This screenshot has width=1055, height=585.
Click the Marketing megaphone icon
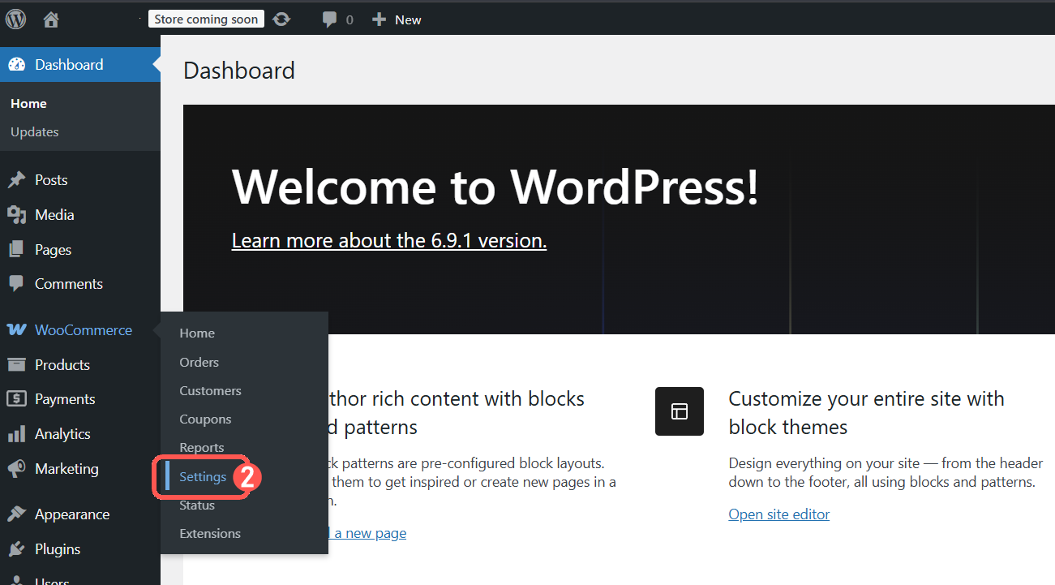pyautogui.click(x=17, y=469)
